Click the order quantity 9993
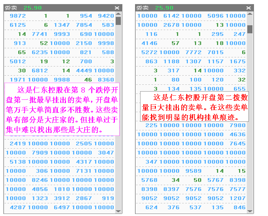This screenshot has height=216, width=268. (62, 34)
